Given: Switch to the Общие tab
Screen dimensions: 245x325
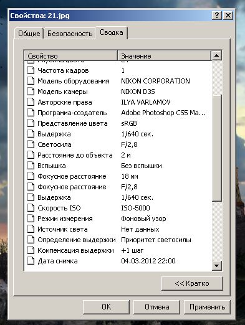Looking at the screenshot, I should coord(29,34).
